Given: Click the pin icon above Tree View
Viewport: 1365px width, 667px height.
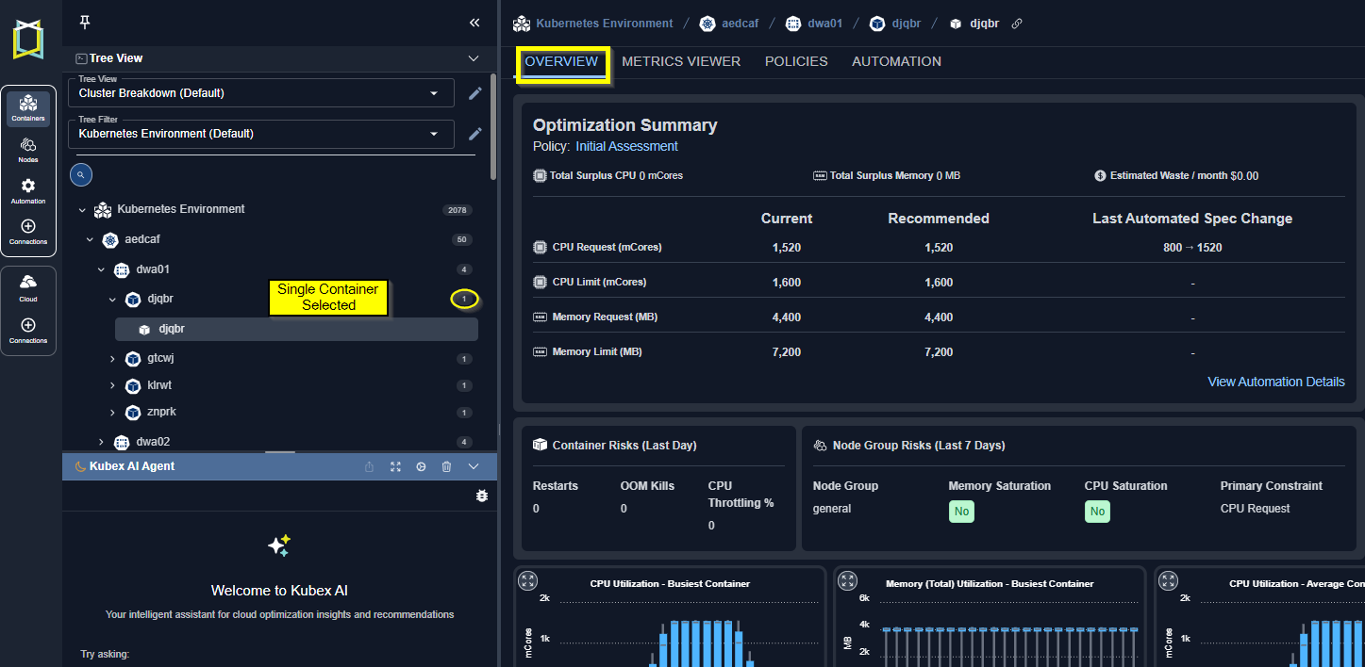Looking at the screenshot, I should pyautogui.click(x=85, y=23).
